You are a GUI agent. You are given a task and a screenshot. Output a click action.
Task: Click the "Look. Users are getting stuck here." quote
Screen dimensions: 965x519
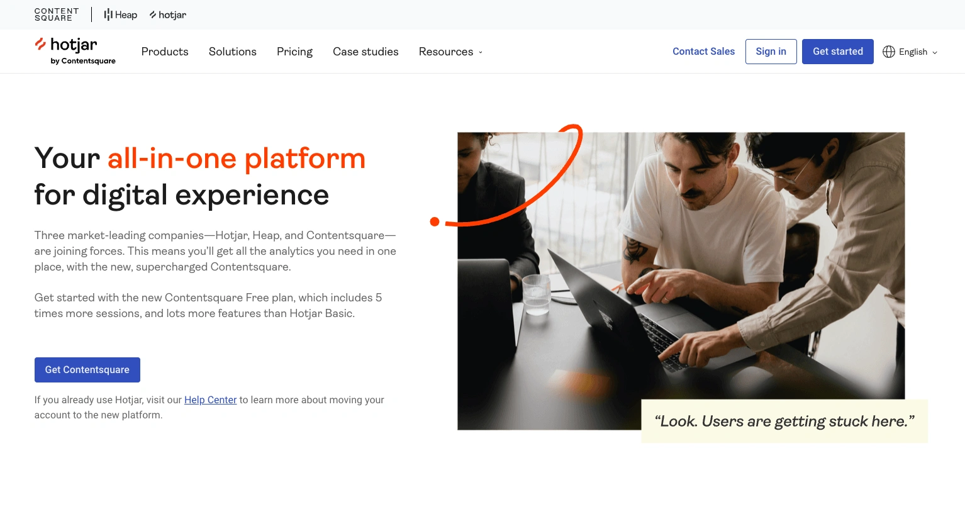click(784, 421)
